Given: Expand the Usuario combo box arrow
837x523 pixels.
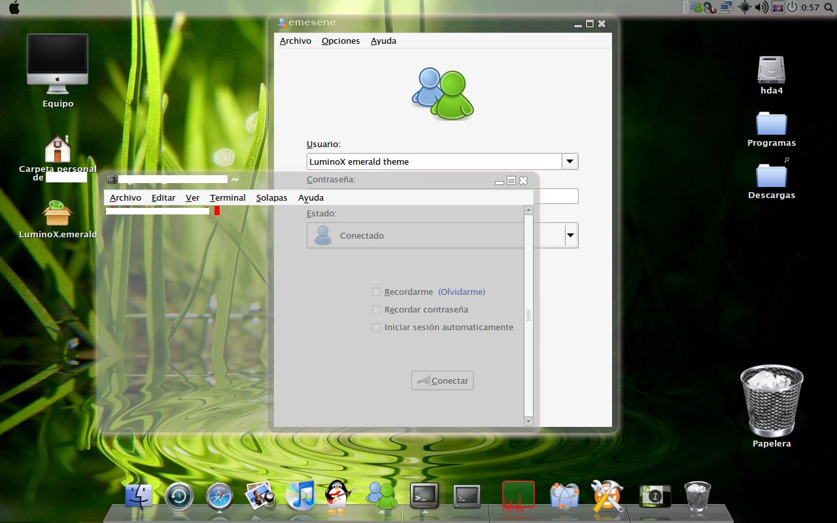Looking at the screenshot, I should 570,161.
